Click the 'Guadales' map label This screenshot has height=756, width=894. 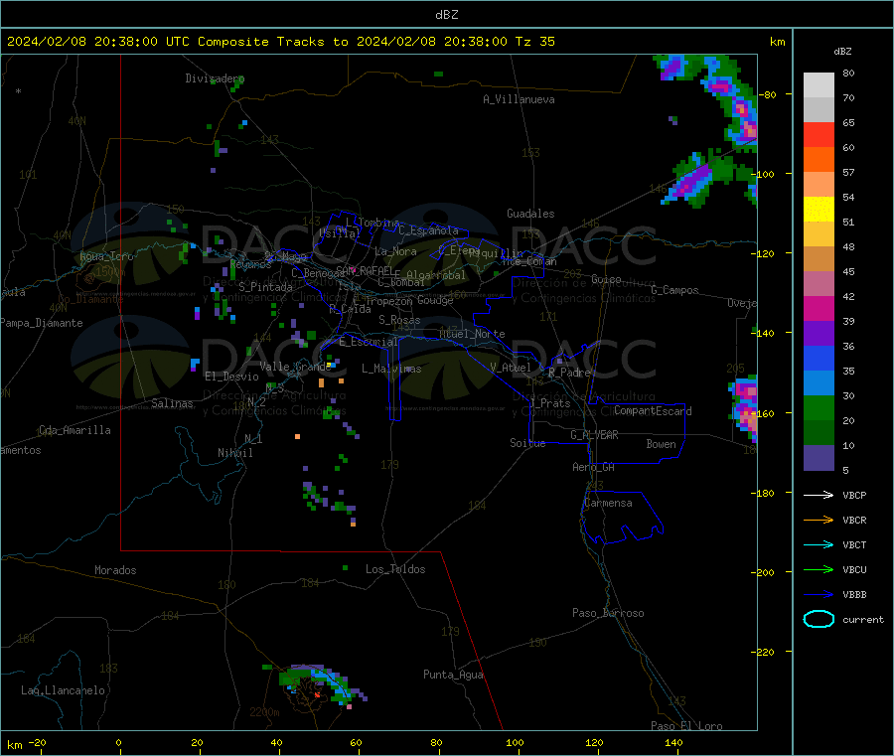[530, 214]
